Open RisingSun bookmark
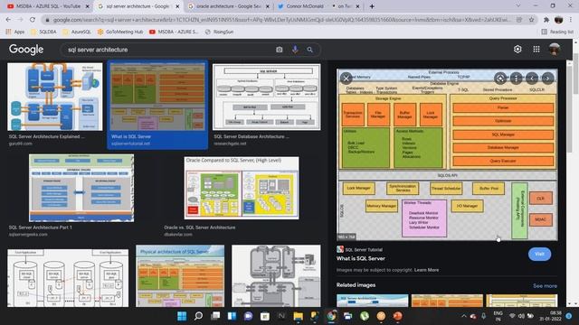Image resolution: width=579 pixels, height=325 pixels. 219,32
